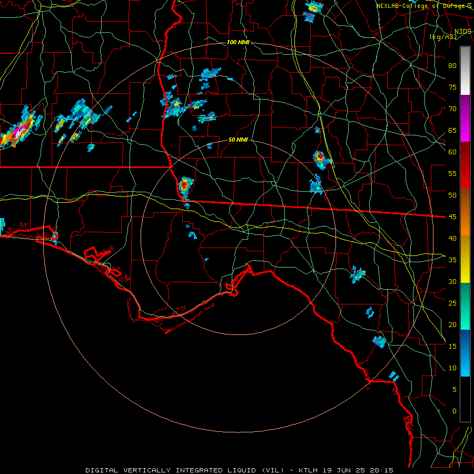This screenshot has height=474, width=474.
Task: Click the scale value 65
Action: 452,130
